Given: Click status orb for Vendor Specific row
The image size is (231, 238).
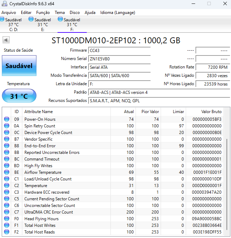Looking at the screenshot, I should (x=7, y=139).
